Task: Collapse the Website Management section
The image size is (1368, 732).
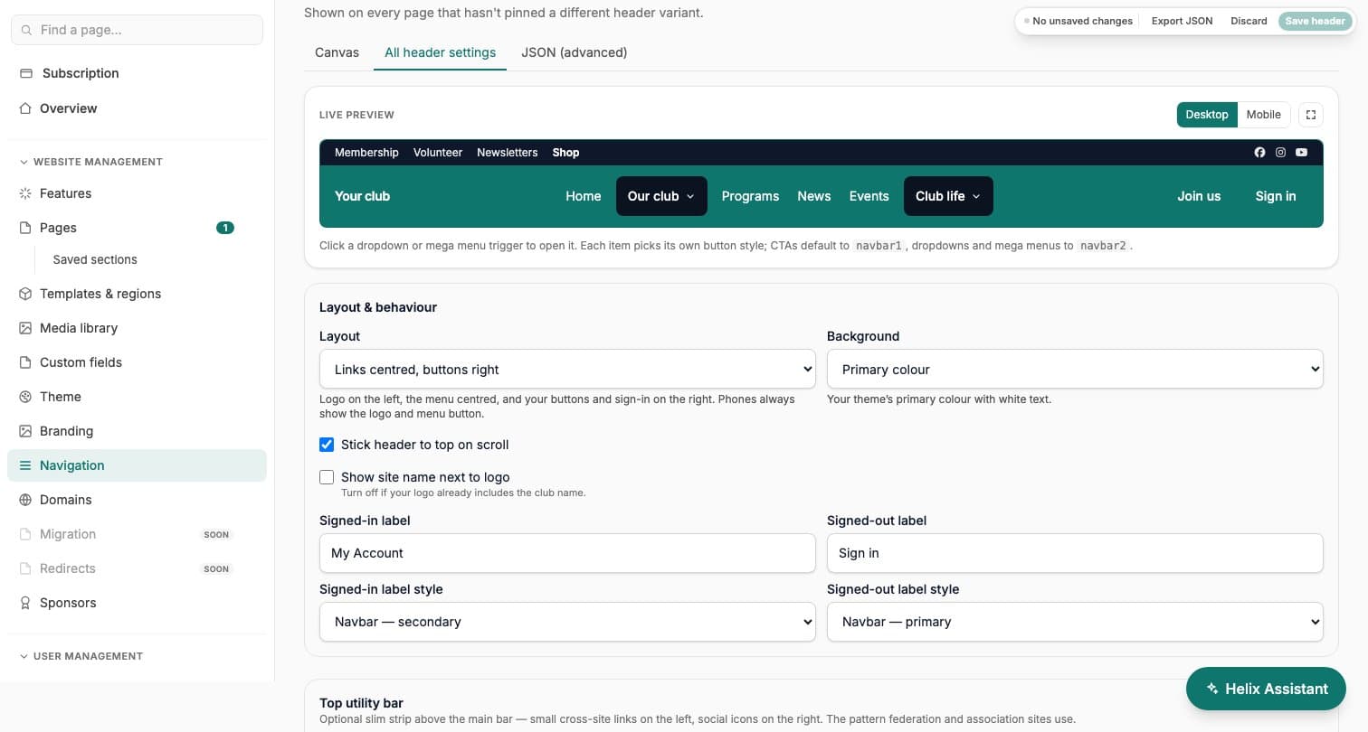Action: point(90,162)
